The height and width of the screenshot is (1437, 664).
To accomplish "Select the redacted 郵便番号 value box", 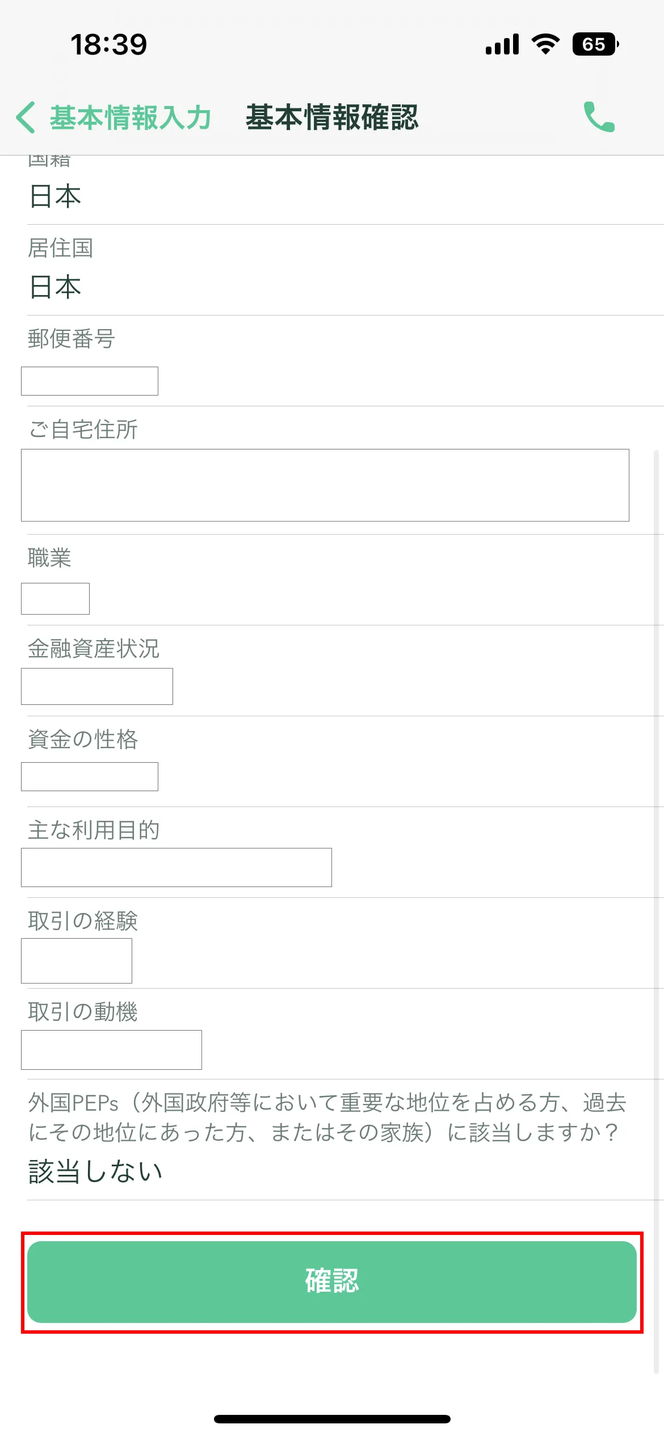I will [x=90, y=381].
